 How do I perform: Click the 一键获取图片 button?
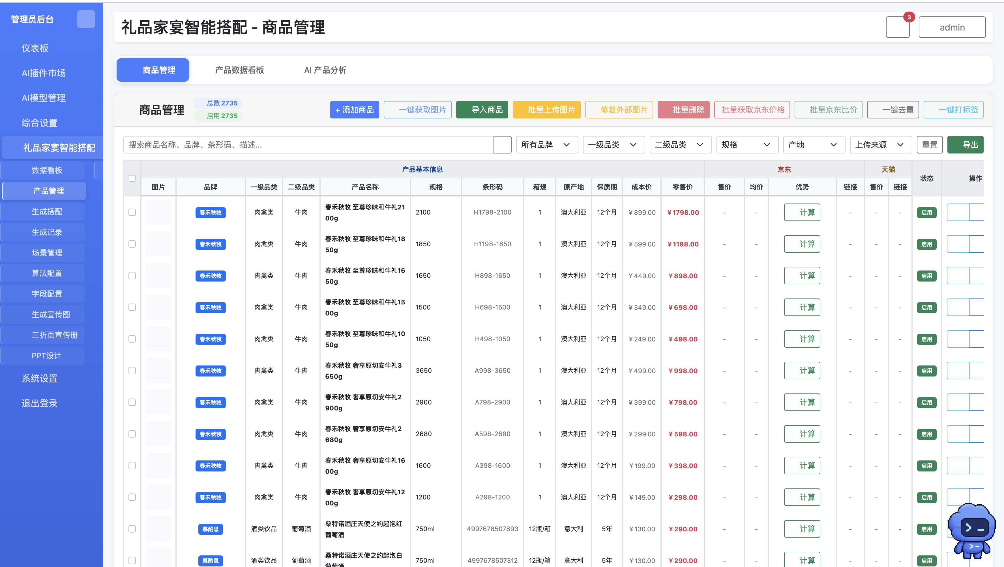point(417,110)
